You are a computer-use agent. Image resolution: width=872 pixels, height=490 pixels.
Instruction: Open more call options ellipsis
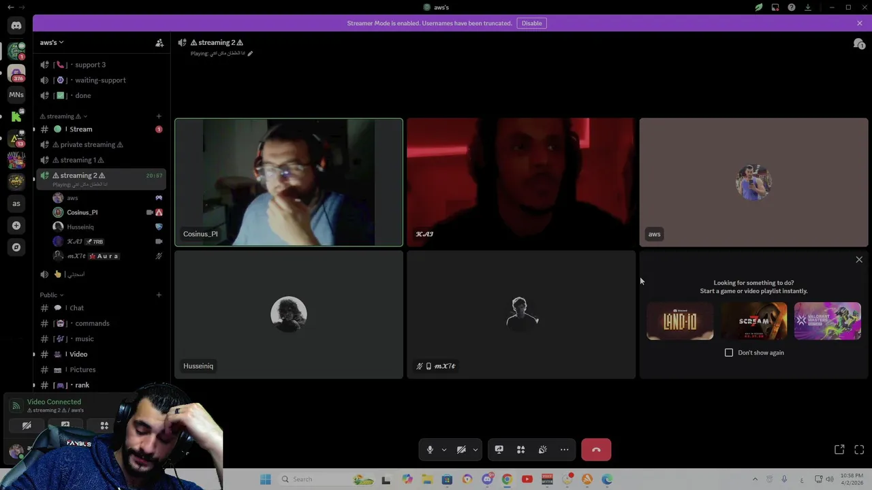[564, 450]
